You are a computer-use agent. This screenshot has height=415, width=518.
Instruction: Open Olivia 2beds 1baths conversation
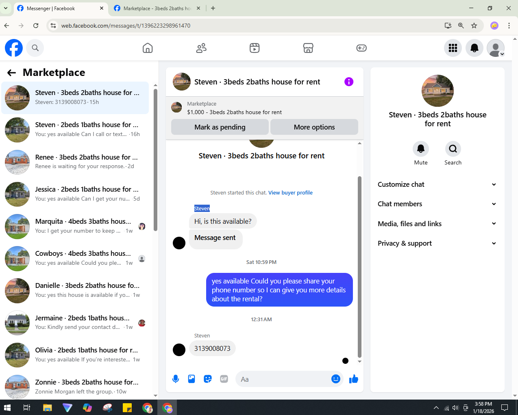pyautogui.click(x=75, y=355)
